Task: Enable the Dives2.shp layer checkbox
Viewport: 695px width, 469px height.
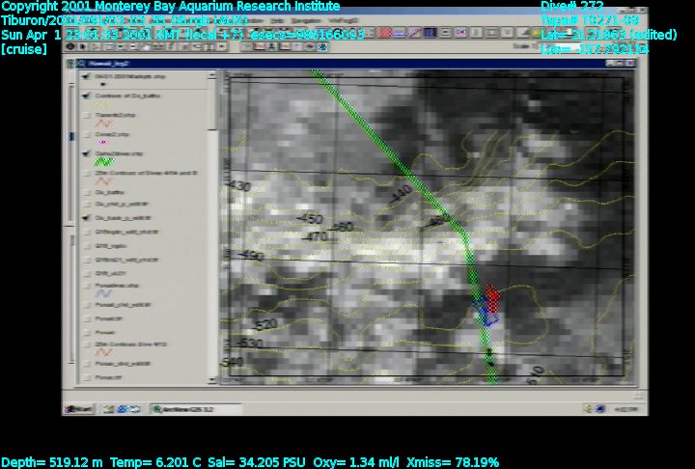Action: point(88,134)
